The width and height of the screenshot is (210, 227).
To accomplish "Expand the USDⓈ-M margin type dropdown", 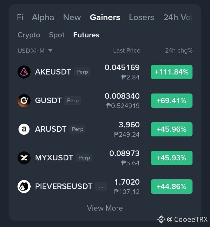I will [35, 51].
